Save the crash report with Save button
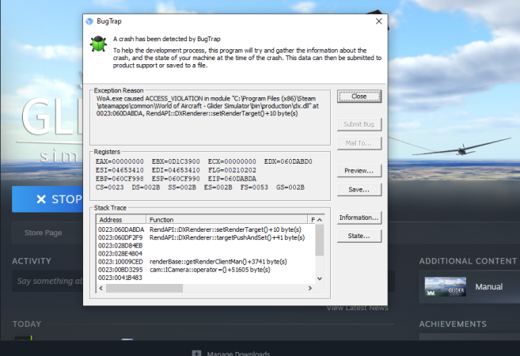Screen dimensions: 520x356 click(359, 190)
